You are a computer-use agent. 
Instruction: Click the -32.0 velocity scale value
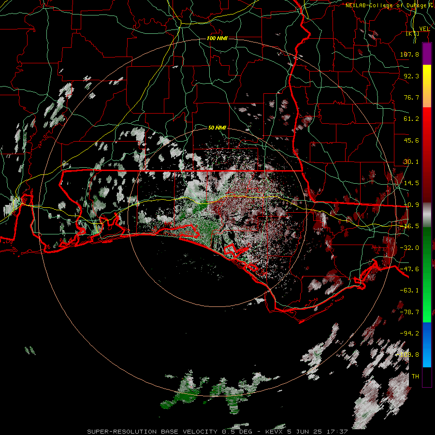coord(409,248)
